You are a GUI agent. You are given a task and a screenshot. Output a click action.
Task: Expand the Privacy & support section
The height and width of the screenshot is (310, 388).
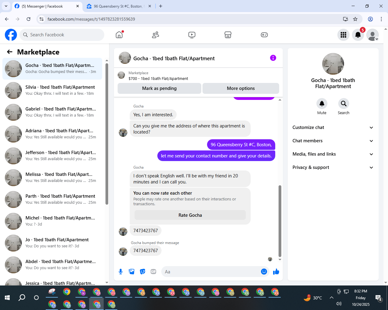[x=333, y=167]
